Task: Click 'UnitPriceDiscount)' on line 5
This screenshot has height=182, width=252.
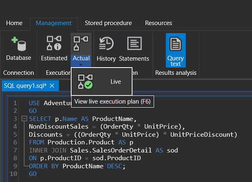Action: click(204, 135)
